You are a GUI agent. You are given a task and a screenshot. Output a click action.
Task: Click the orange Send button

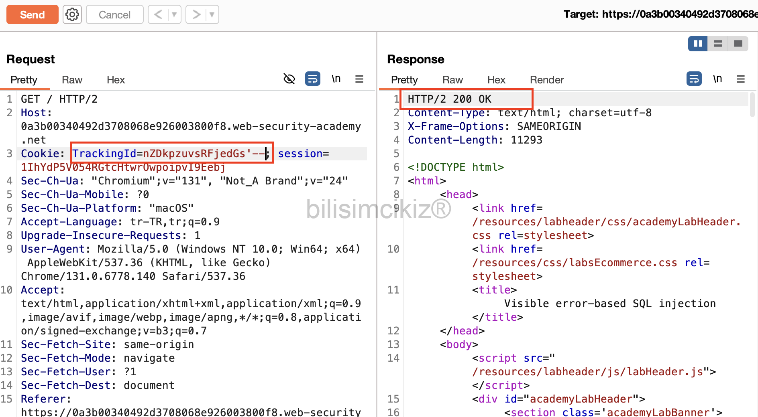tap(33, 15)
